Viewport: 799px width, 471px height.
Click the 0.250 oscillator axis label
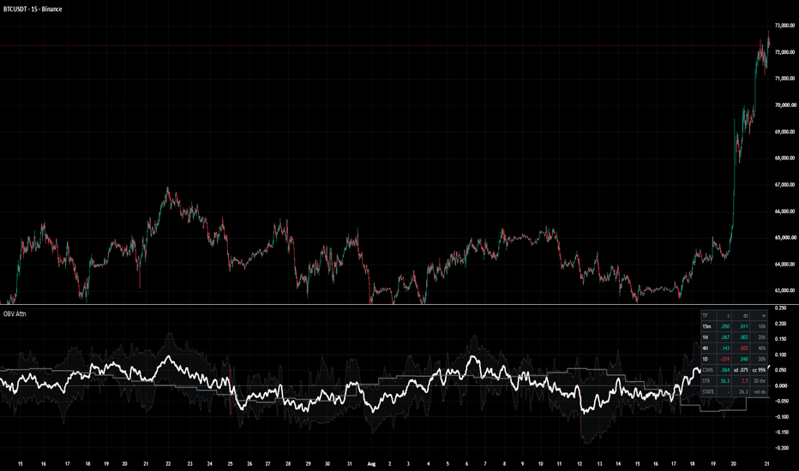click(780, 308)
